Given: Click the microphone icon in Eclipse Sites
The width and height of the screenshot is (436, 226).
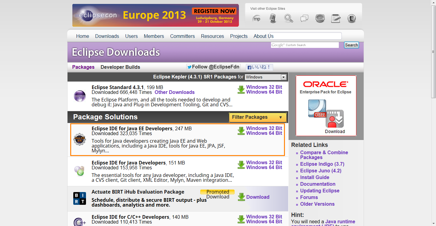Looking at the screenshot, I should pos(273,18).
